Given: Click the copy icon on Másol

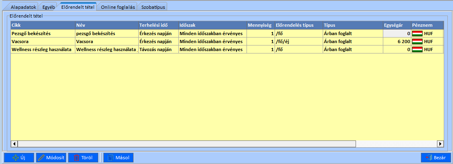Looking at the screenshot, I should [111, 158].
